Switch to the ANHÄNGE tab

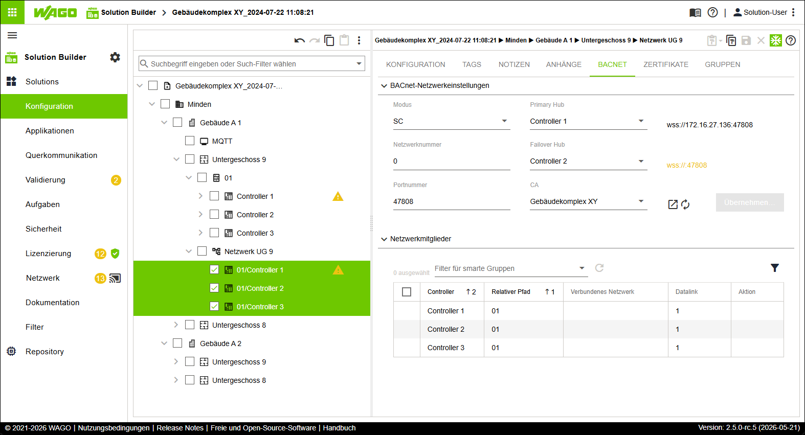pyautogui.click(x=564, y=64)
